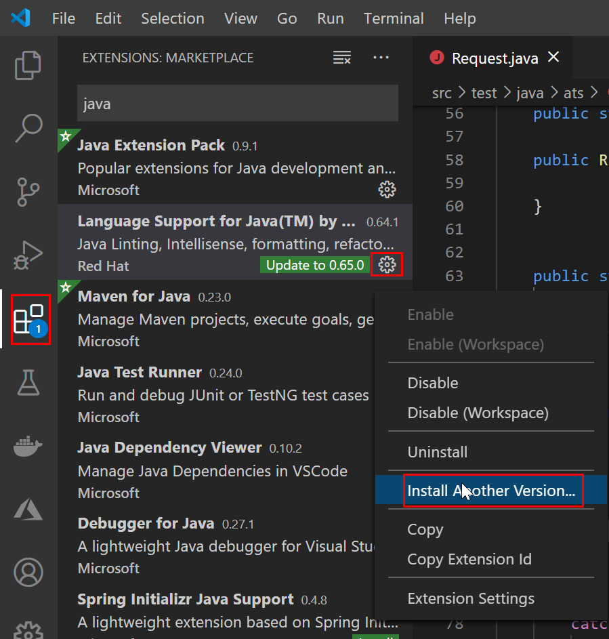Click the EXTENSIONS: MARKETPLACE panel title

pyautogui.click(x=168, y=58)
